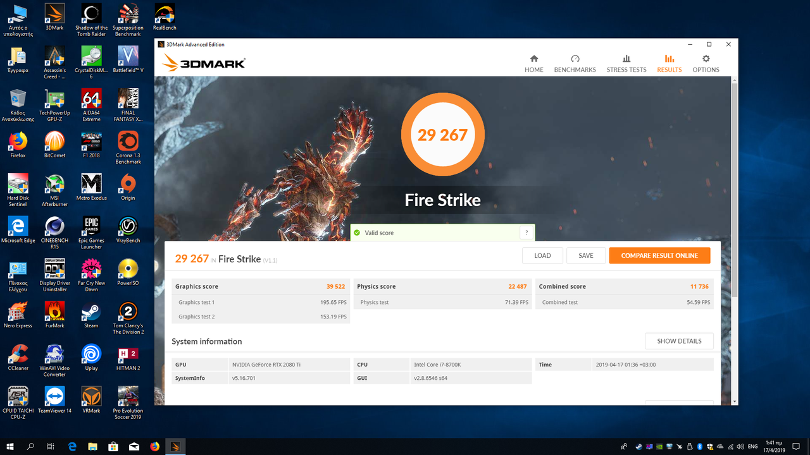Select the CINEBENCH R15 icon
Image resolution: width=810 pixels, height=455 pixels.
tap(54, 233)
